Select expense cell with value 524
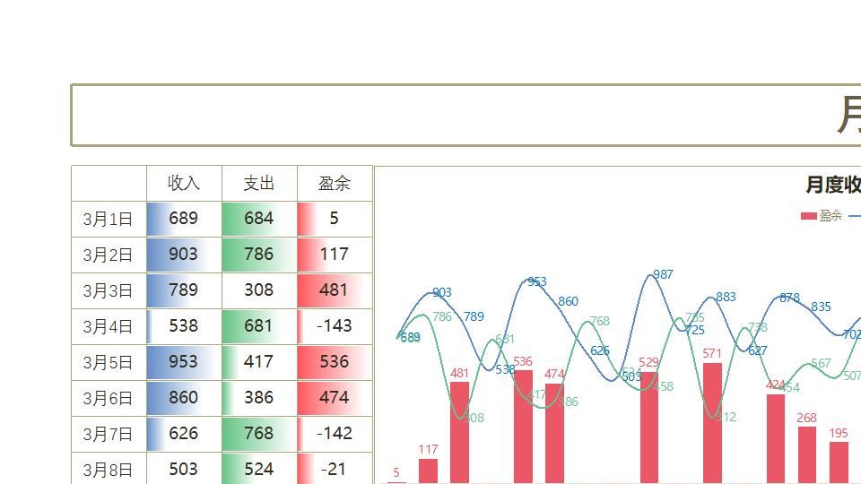This screenshot has width=861, height=484. pos(259,469)
